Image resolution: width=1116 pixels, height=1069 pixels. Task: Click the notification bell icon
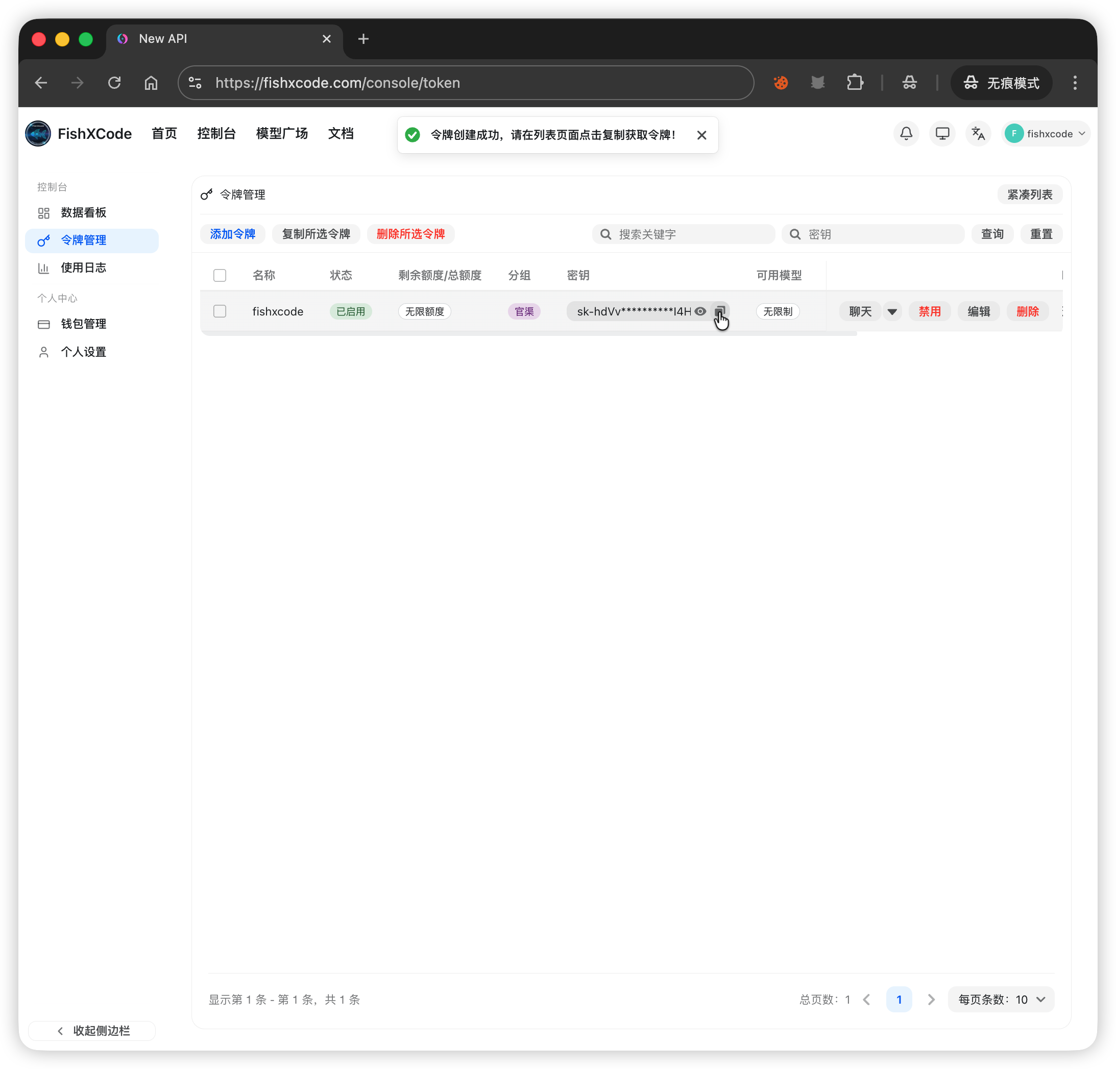906,134
